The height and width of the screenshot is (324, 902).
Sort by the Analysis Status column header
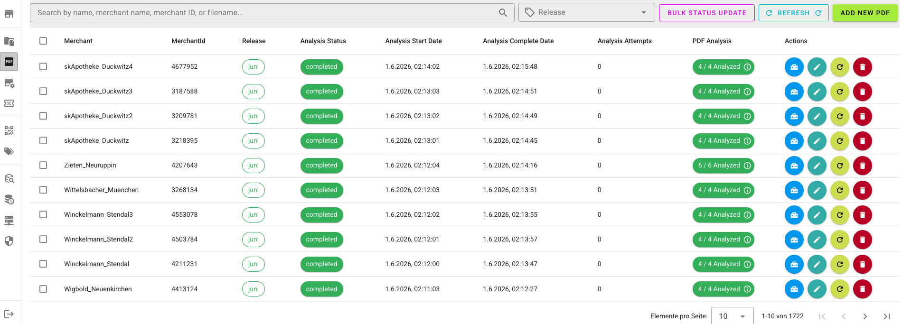(x=323, y=41)
